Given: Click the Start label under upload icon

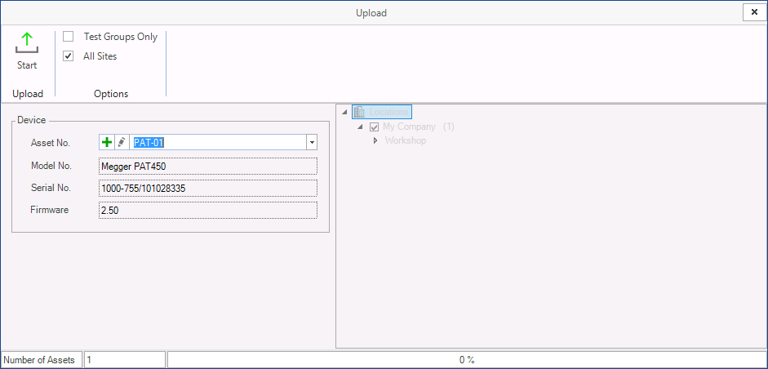Looking at the screenshot, I should tap(27, 65).
